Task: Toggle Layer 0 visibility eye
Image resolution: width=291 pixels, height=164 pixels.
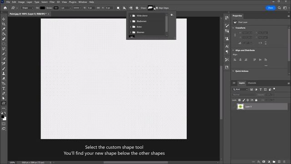Action: point(234,107)
